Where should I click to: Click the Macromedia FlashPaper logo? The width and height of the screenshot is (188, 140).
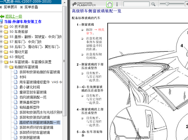[84, 4]
